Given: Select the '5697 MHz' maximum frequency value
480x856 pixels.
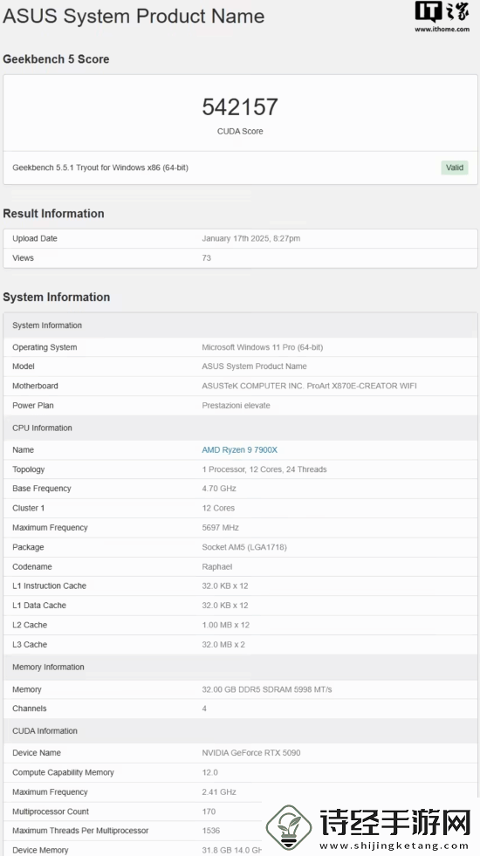Looking at the screenshot, I should click(220, 528).
